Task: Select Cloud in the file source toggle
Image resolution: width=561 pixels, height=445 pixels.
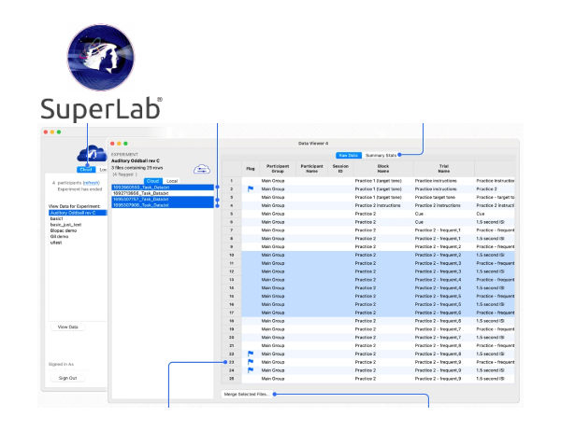Action: tap(153, 180)
